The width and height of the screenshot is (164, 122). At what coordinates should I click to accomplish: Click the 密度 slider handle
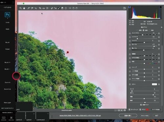coord(145,102)
